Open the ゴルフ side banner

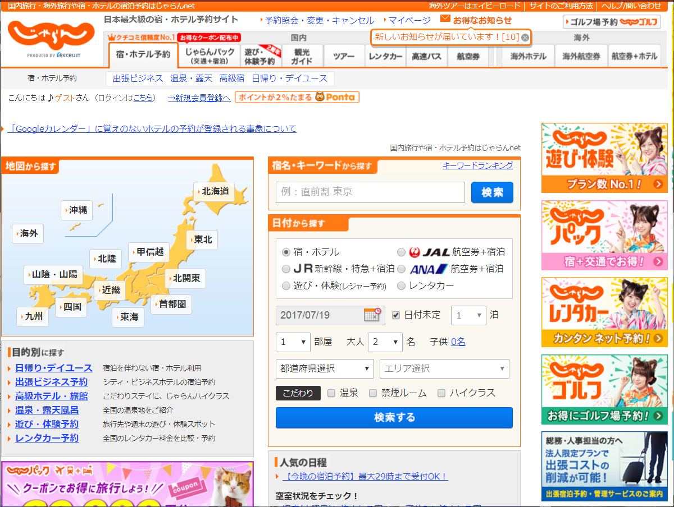604,389
